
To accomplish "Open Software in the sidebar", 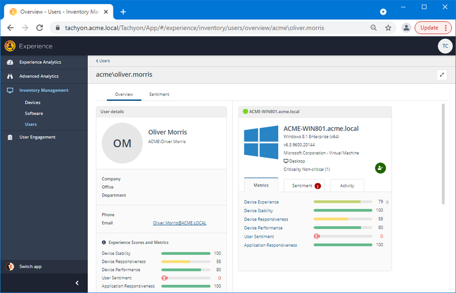I will coord(34,113).
